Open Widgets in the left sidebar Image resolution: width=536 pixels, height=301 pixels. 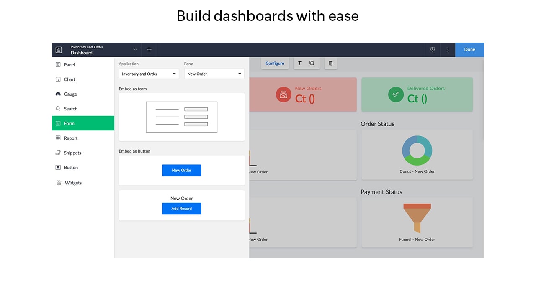click(73, 183)
